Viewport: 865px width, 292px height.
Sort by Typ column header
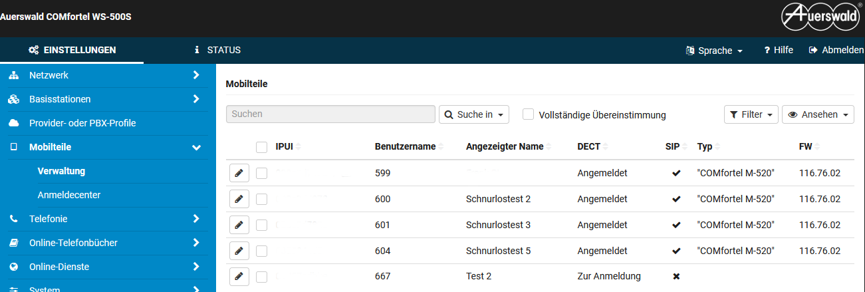708,146
